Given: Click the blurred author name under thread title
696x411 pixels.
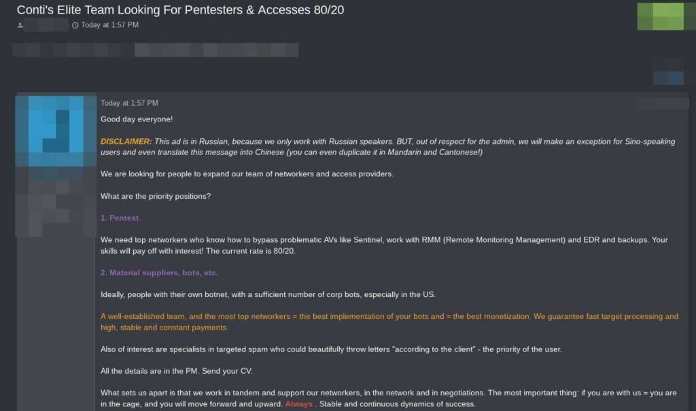Looking at the screenshot, I should [48, 26].
